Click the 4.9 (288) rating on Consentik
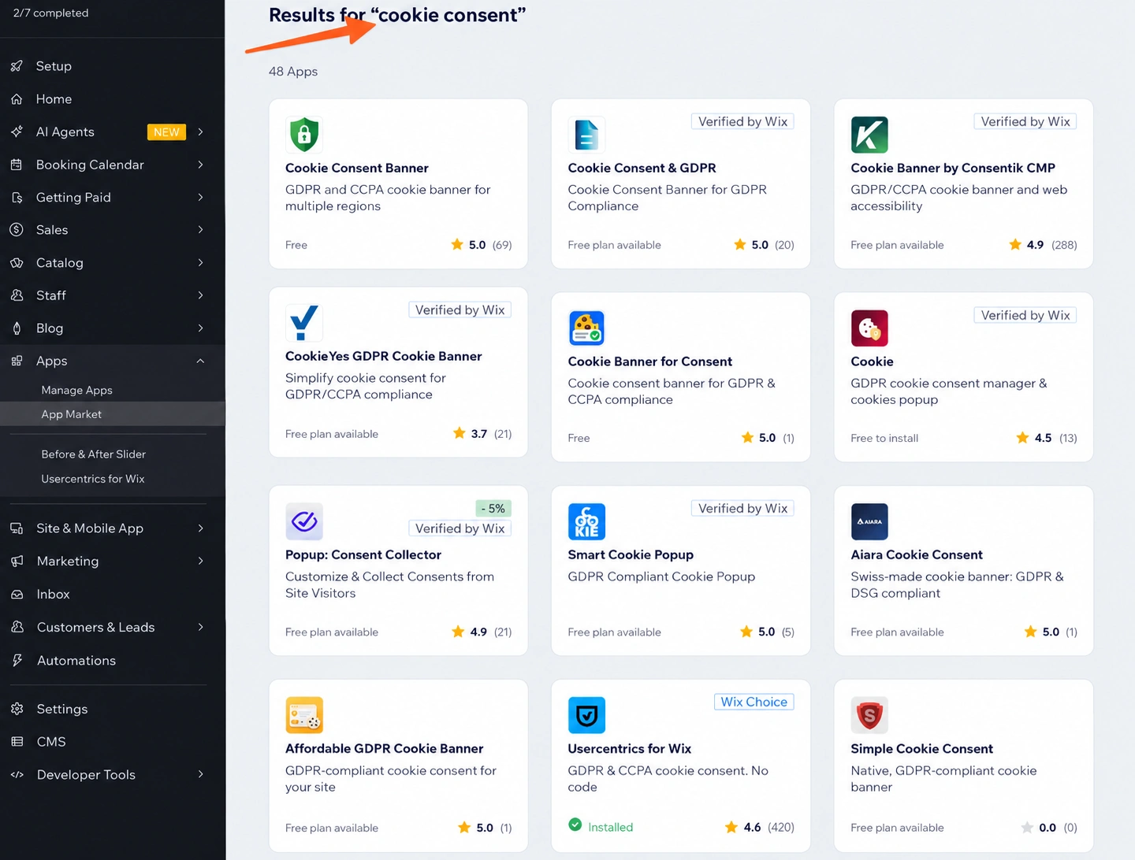The height and width of the screenshot is (860, 1135). click(1043, 245)
